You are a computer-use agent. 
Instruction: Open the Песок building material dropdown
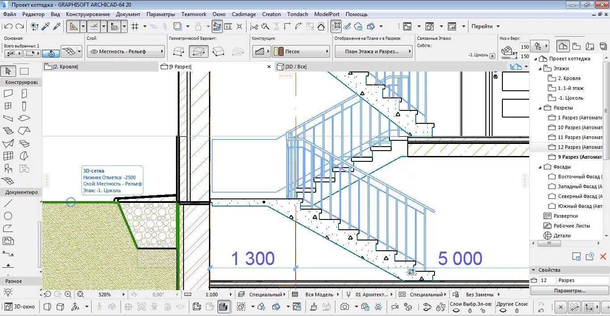coord(301,51)
